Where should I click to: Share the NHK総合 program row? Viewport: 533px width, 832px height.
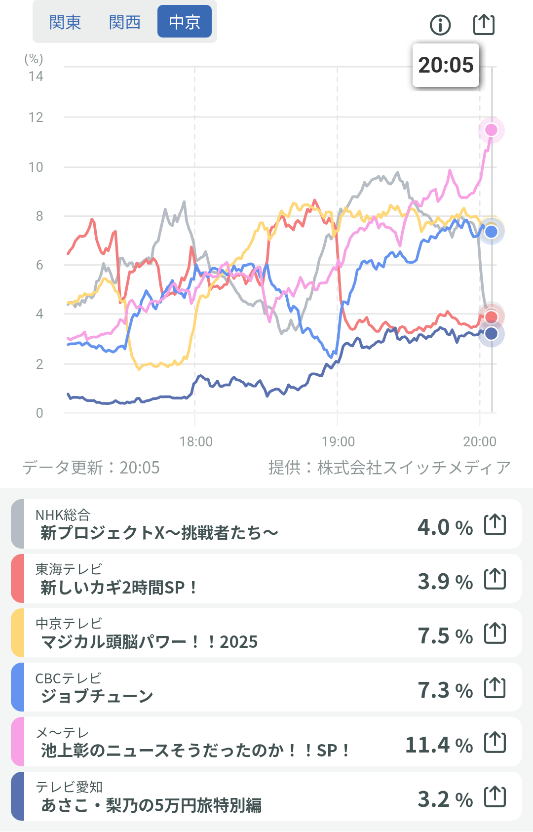click(495, 524)
